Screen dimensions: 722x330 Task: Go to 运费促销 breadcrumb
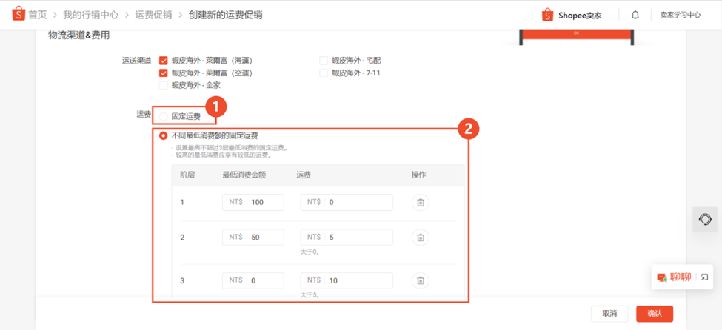[x=153, y=16]
